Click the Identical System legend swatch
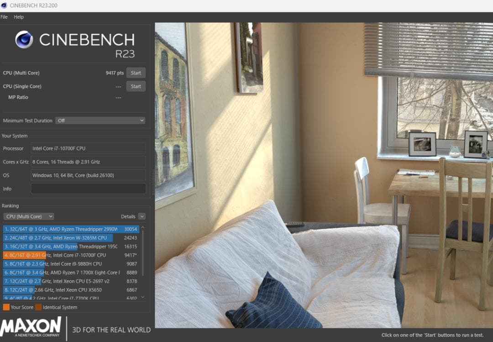 (38, 307)
